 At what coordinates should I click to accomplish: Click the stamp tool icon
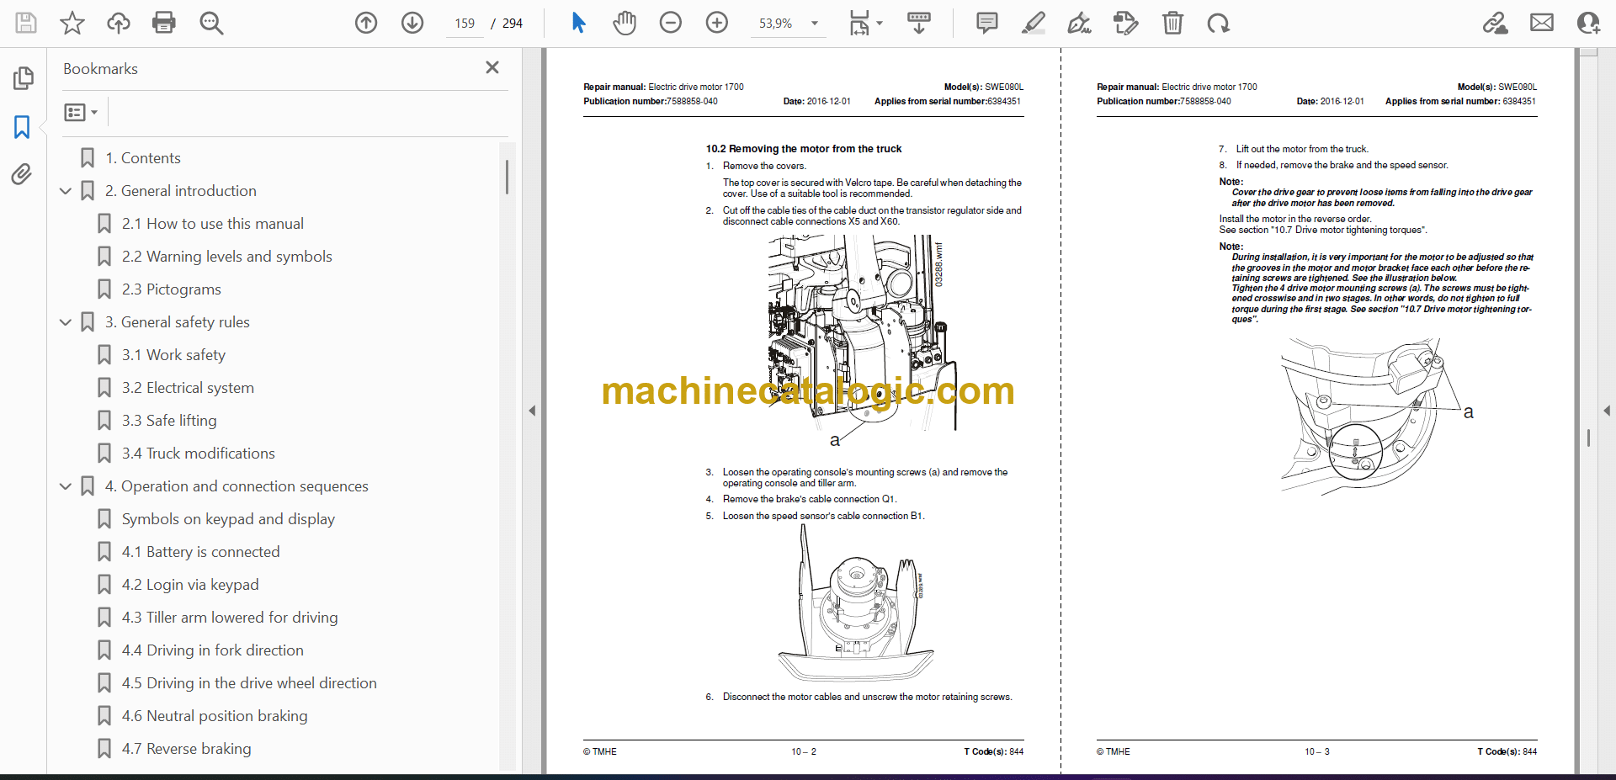pos(1125,23)
